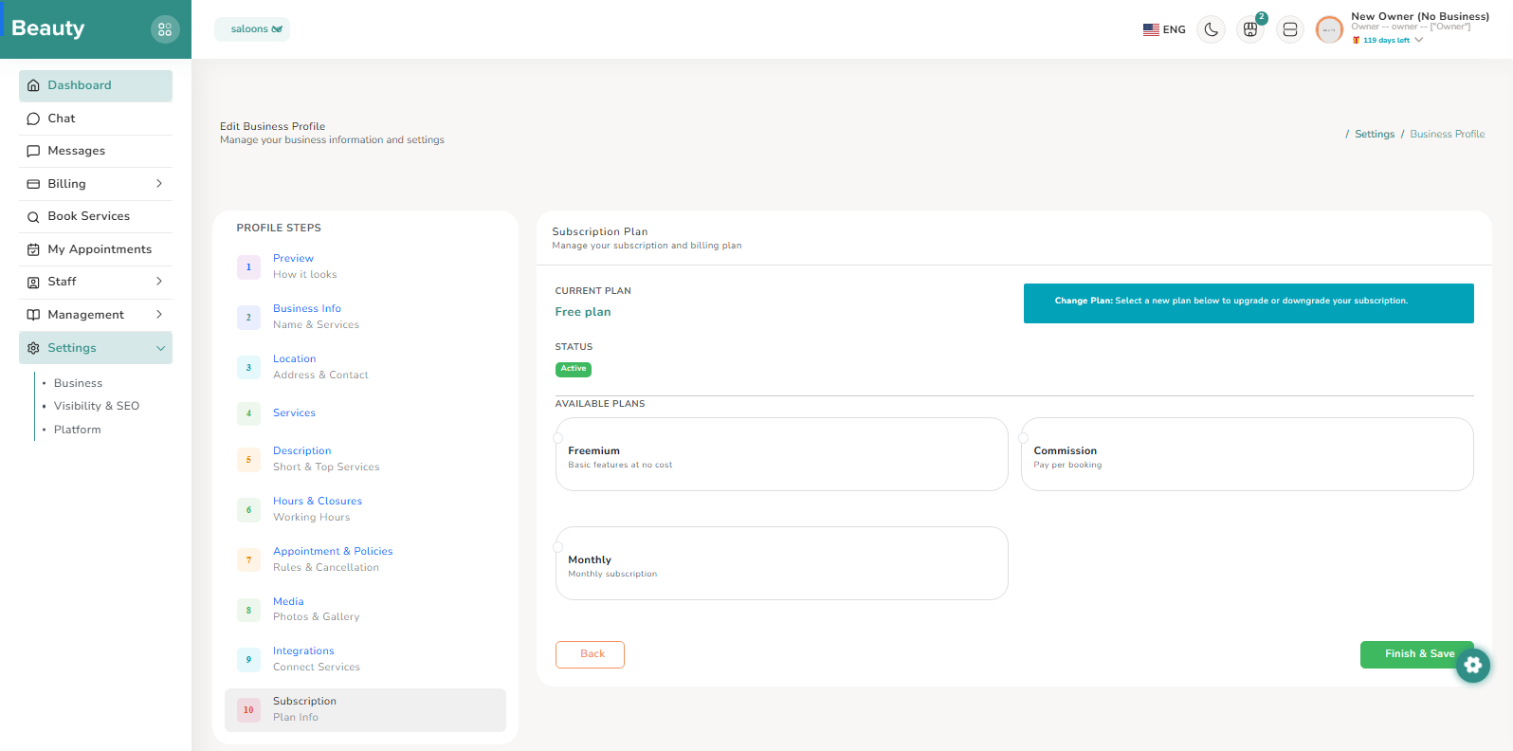Click step 7 badge for Appointment & Policies

point(248,560)
